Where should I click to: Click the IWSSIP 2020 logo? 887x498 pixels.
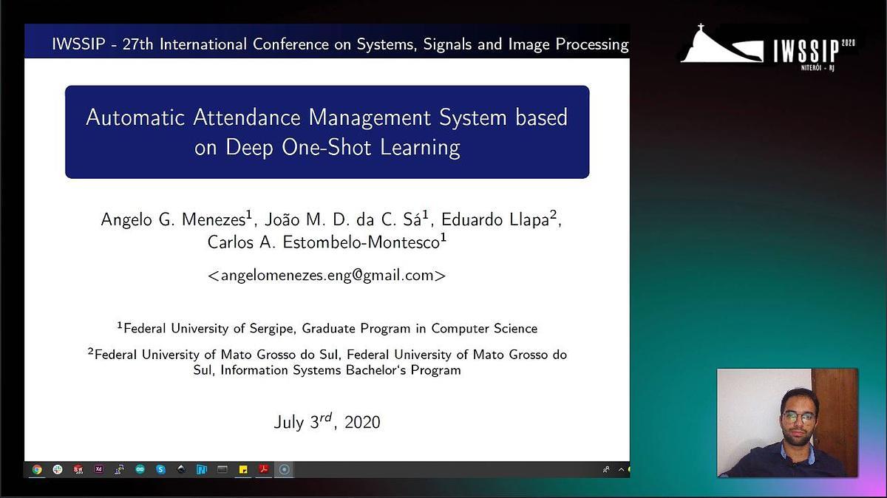pos(768,49)
